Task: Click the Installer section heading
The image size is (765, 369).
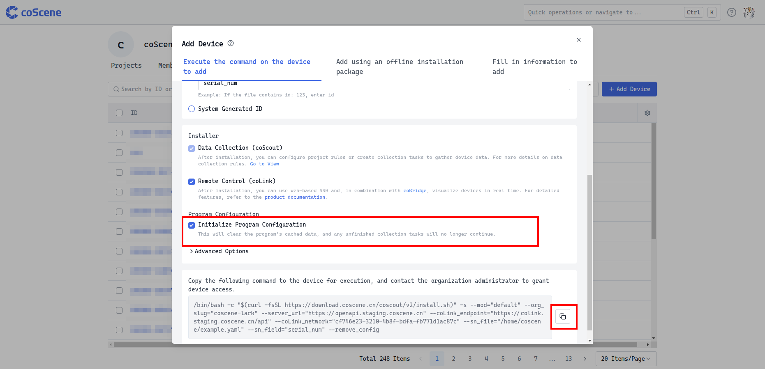Action: (x=203, y=136)
